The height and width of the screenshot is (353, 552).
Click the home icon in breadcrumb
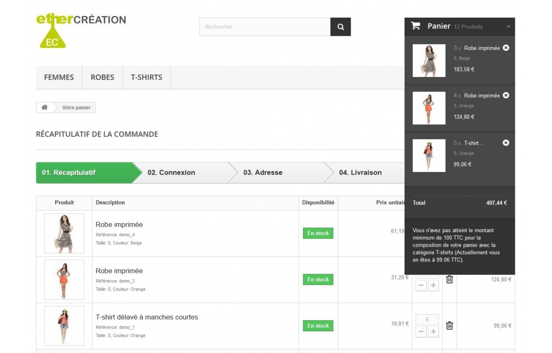[x=44, y=108]
